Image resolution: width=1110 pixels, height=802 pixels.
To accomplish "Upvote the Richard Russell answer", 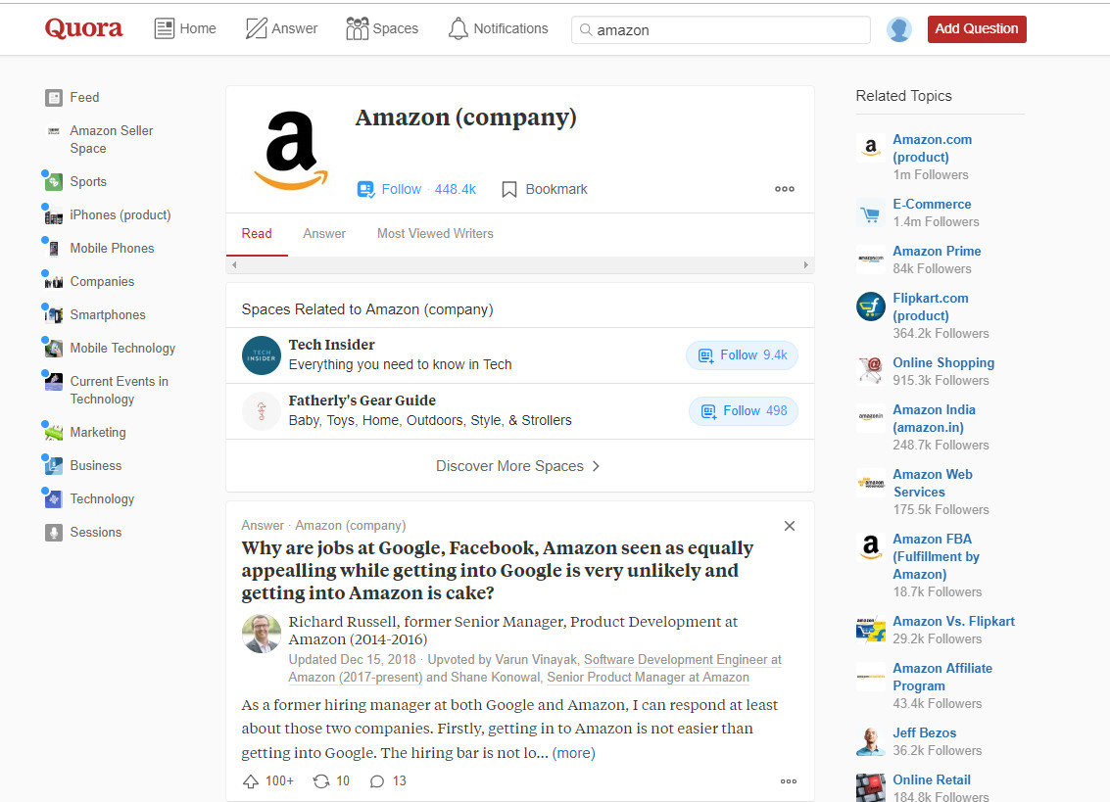I will (x=251, y=781).
